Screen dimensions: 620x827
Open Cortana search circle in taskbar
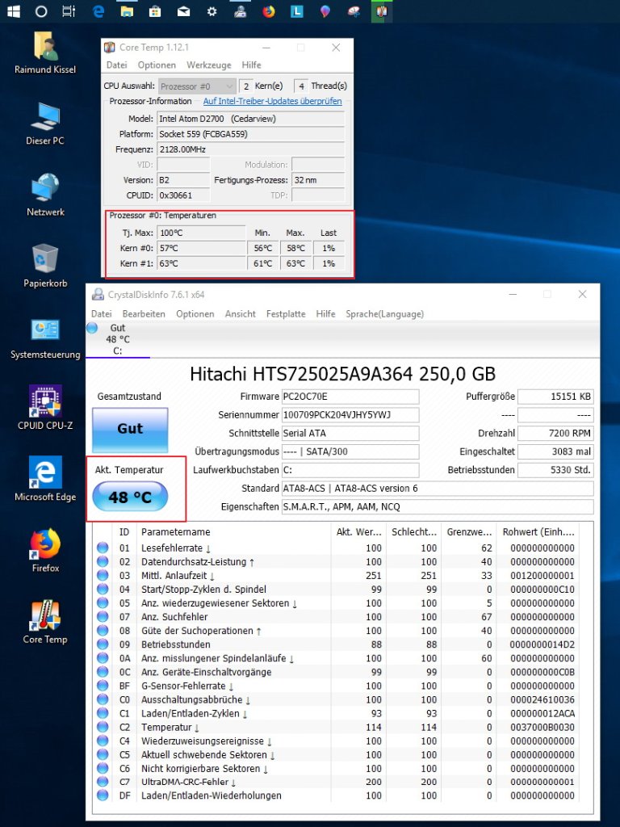pyautogui.click(x=41, y=11)
